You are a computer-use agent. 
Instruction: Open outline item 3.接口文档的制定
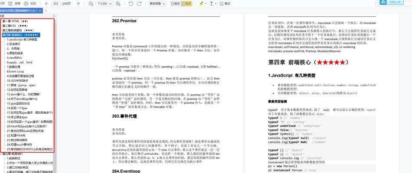point(18,167)
